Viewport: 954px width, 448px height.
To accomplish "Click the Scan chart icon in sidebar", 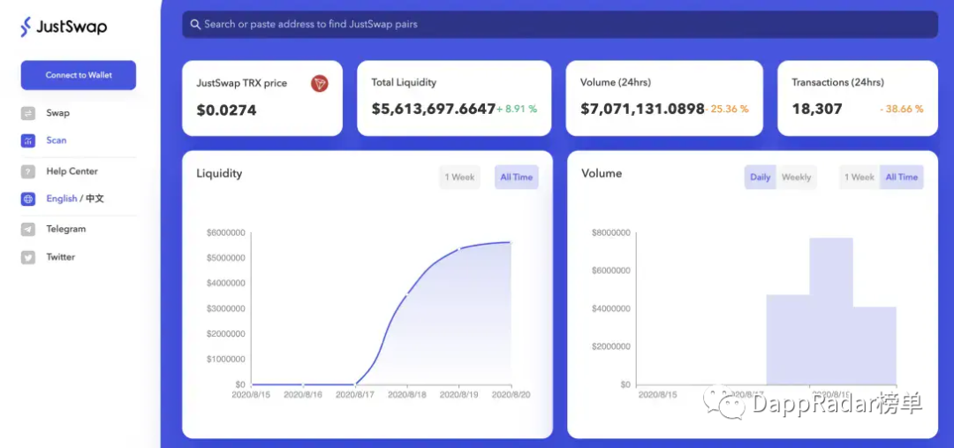I will [x=28, y=140].
